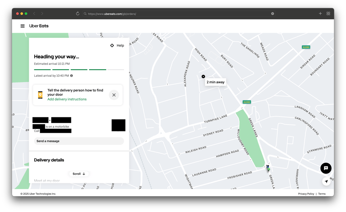Reload the page in browser
The width and height of the screenshot is (346, 212).
pos(77,14)
